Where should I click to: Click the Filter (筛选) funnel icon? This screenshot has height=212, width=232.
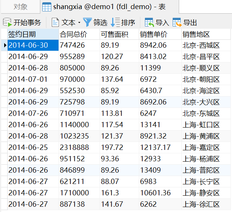tap(87, 22)
